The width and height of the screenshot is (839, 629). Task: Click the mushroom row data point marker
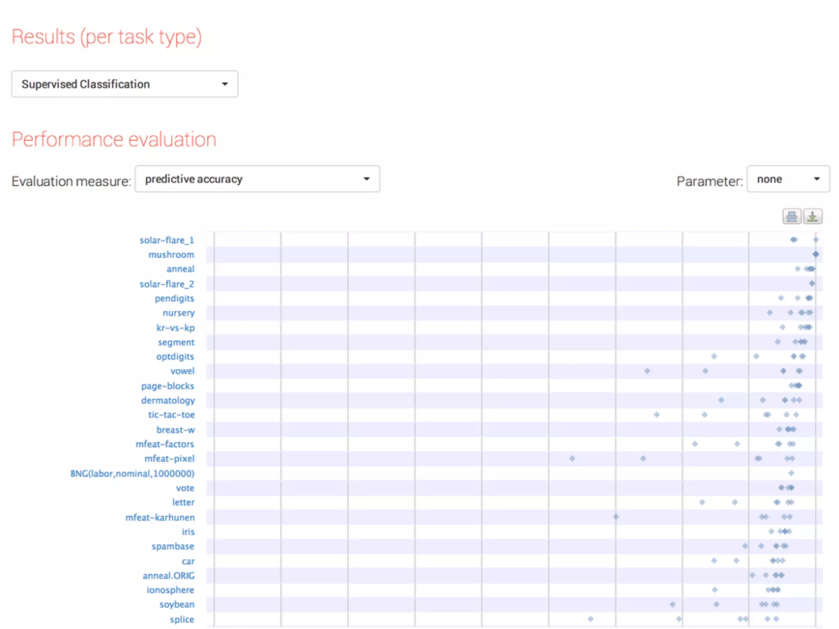pyautogui.click(x=816, y=254)
